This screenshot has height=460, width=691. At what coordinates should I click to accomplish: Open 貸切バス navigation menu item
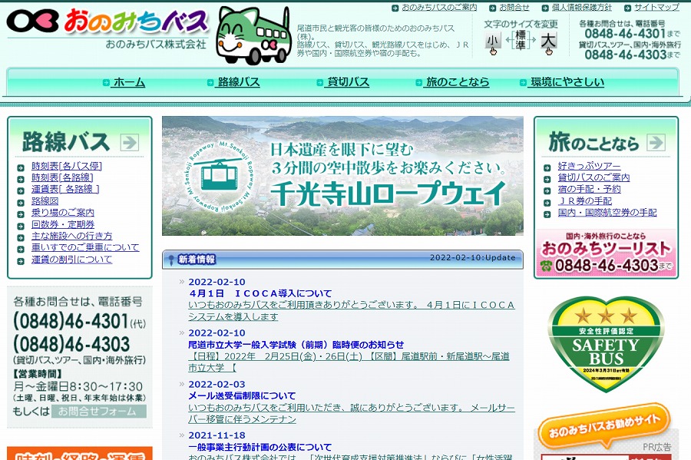347,82
